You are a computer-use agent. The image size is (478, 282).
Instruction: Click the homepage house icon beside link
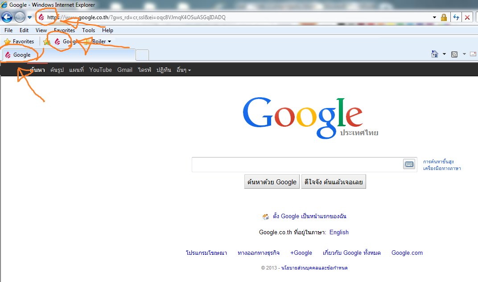click(266, 217)
